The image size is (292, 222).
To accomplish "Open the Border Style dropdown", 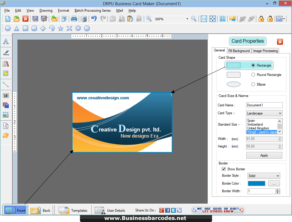I will coord(264,176).
